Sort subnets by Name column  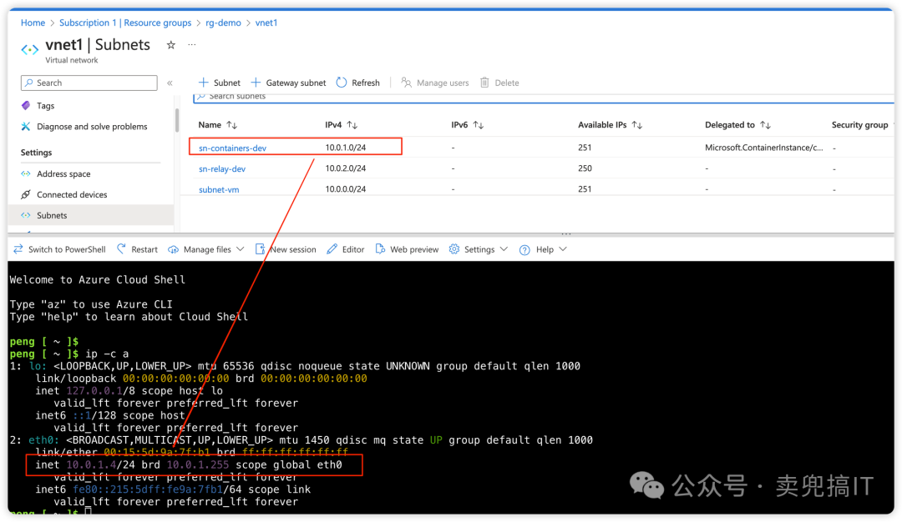coord(217,125)
